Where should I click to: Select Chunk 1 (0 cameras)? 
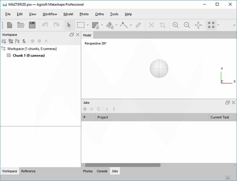coord(29,55)
